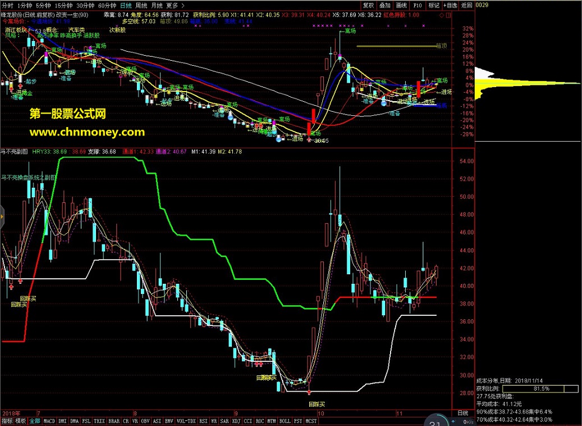
Task: Select the 1分钟 period tab
Action: (x=25, y=5)
